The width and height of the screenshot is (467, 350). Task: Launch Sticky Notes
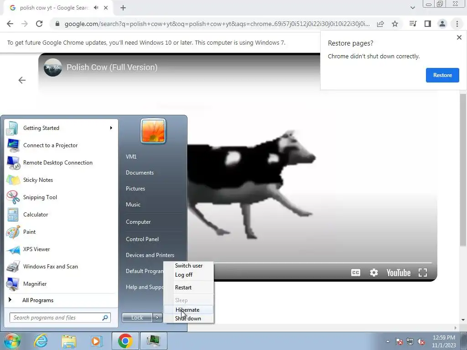61,180
